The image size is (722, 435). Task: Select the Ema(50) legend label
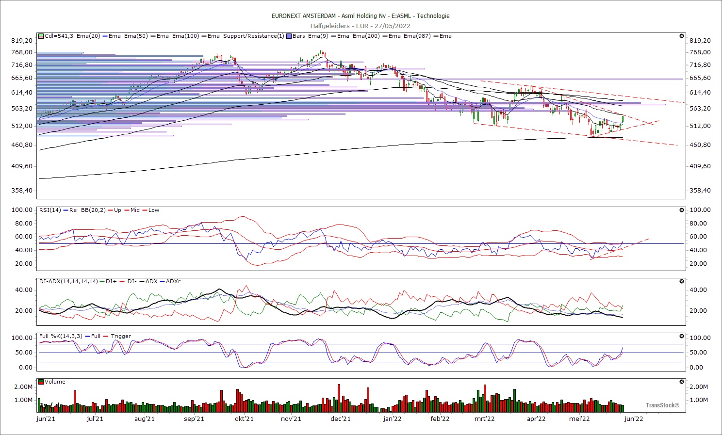point(136,36)
